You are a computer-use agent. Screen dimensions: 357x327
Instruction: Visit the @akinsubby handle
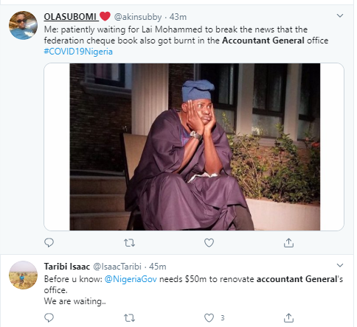pos(138,17)
